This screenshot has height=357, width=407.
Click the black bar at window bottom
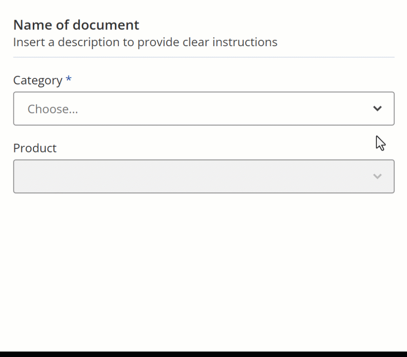(203, 354)
